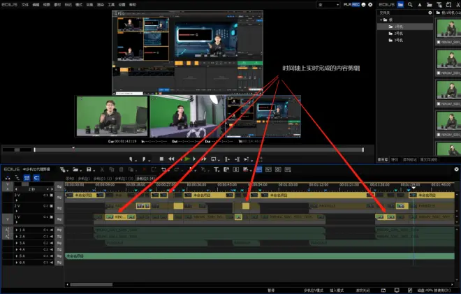
Task: Fast forward the preview playback
Action: pyautogui.click(x=203, y=159)
